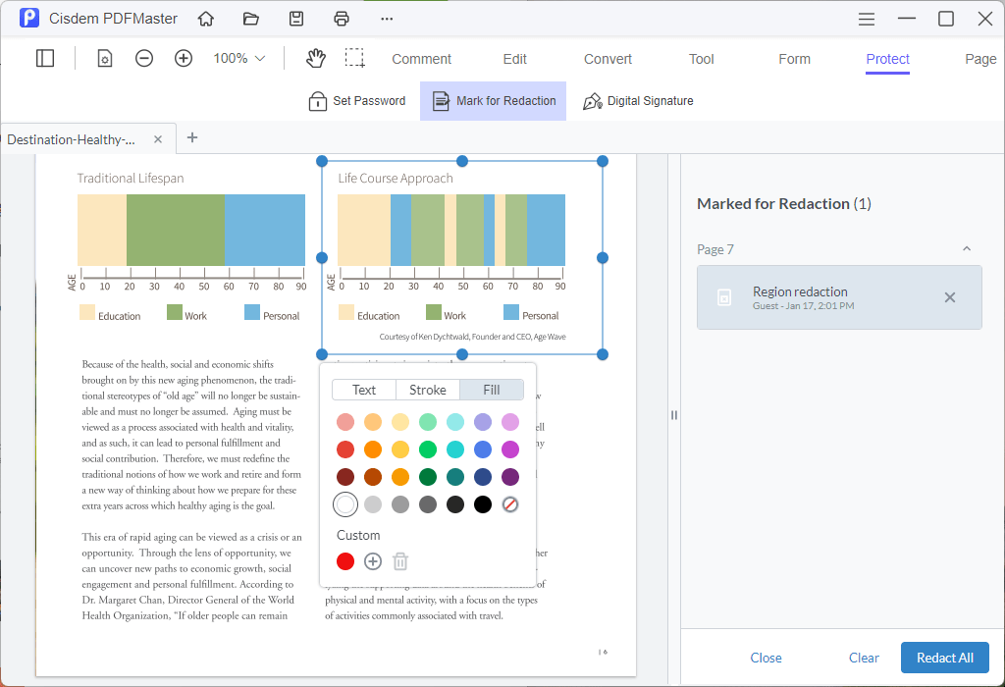The width and height of the screenshot is (1005, 687).
Task: Remove Region redaction entry with X
Action: click(950, 297)
